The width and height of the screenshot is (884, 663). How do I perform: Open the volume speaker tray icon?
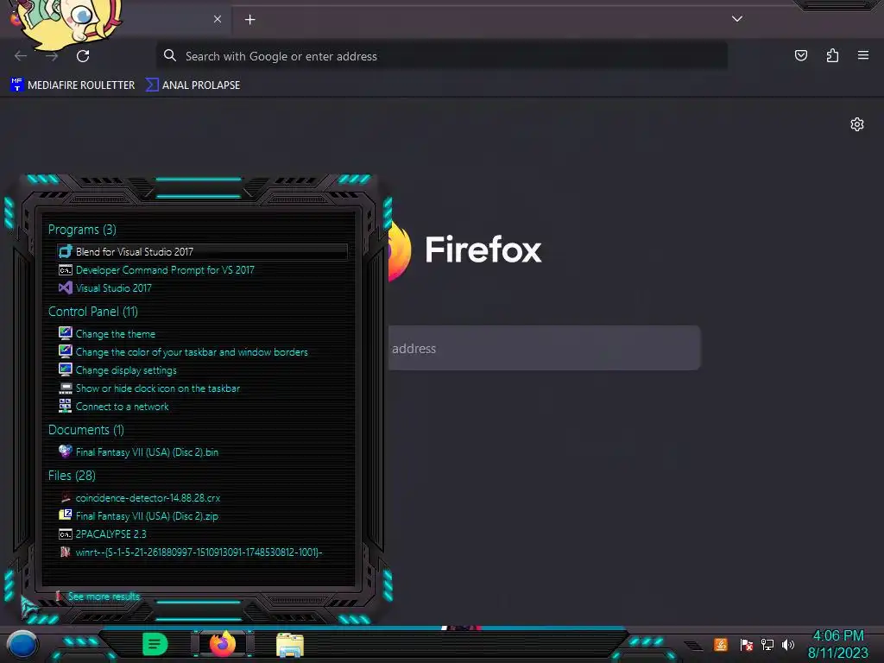(788, 644)
